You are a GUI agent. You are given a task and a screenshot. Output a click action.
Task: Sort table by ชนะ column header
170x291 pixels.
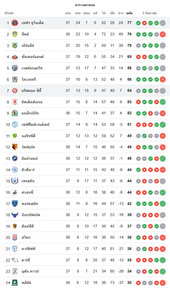pyautogui.click(x=78, y=13)
